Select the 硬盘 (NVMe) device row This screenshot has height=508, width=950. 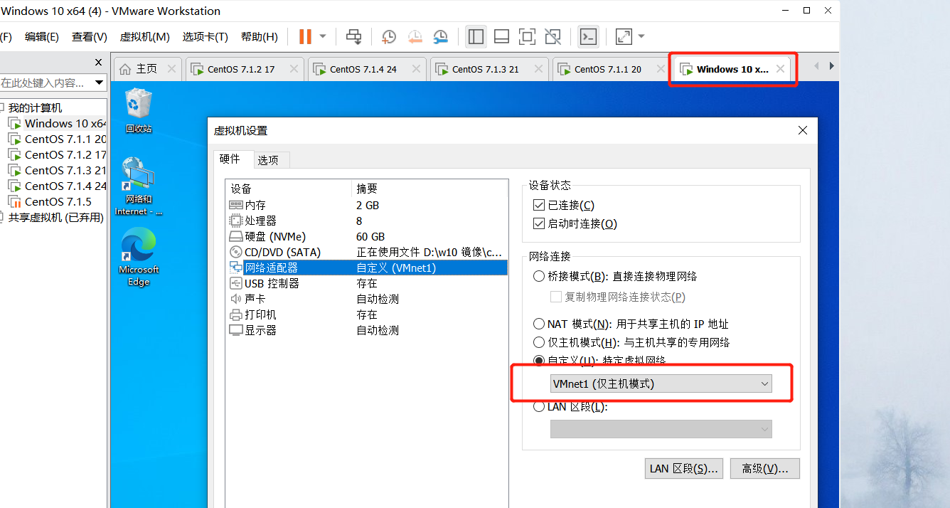(x=367, y=236)
